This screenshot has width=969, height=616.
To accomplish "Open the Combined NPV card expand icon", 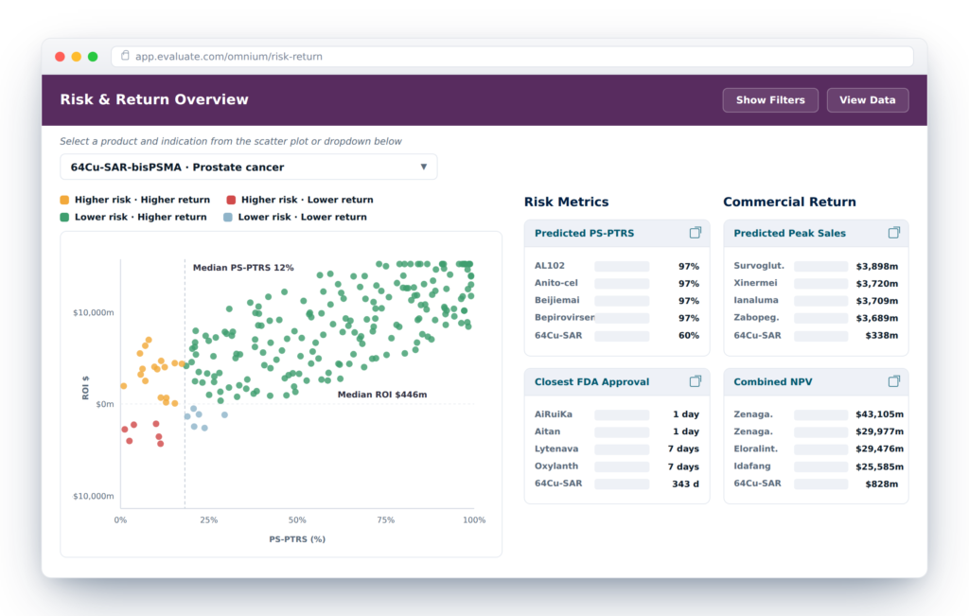I will pyautogui.click(x=894, y=381).
